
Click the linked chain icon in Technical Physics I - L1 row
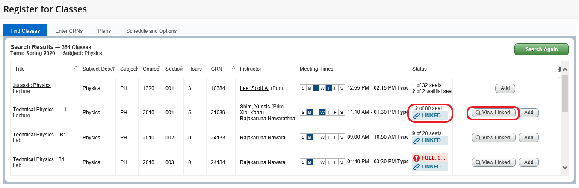417,116
